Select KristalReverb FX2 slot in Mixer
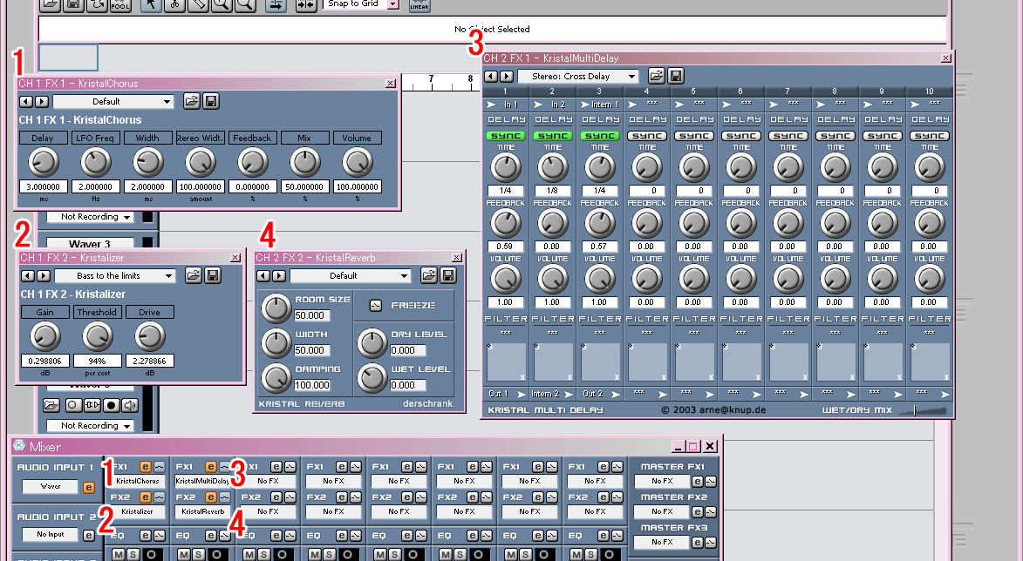The image size is (1023, 561). coord(202,511)
